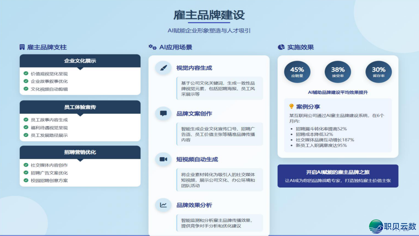Screen dimensions: 419x236
Task: Click the bullet 招聘漏斗转化率提高52%
Action: click(x=321, y=129)
